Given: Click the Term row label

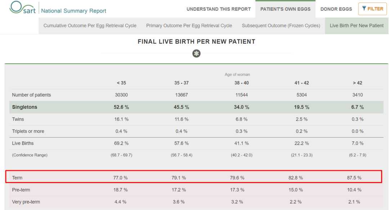Looking at the screenshot, I should click(17, 177).
